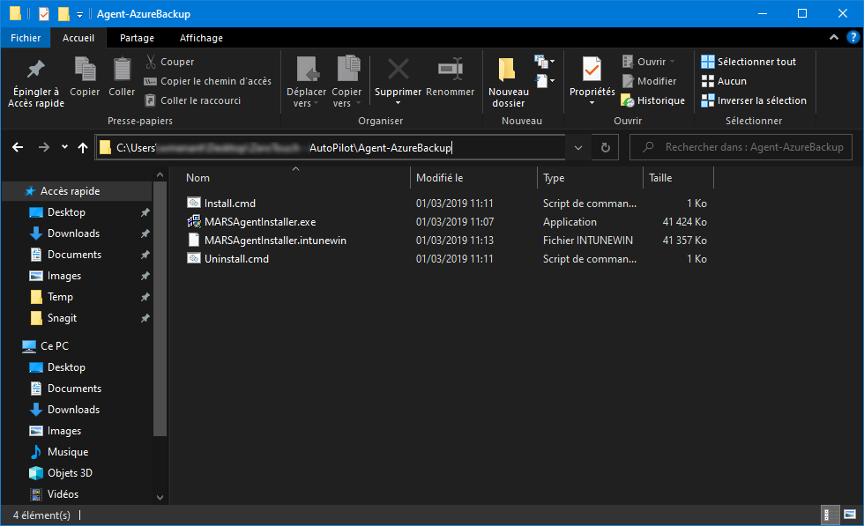Delete item with Supprimer icon
Screen dimensions: 864x526
(x=398, y=70)
